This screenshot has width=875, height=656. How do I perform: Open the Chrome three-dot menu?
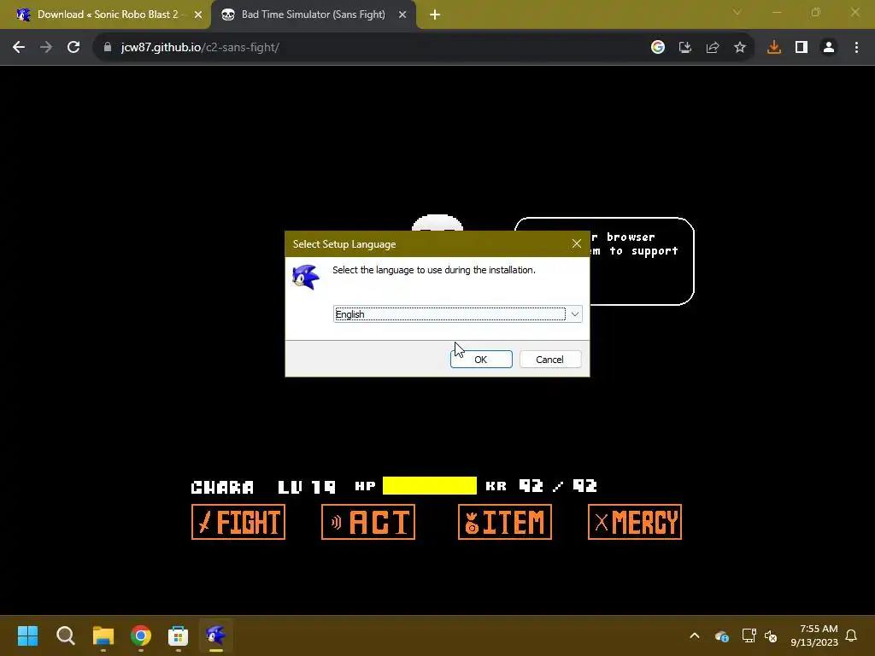point(856,48)
